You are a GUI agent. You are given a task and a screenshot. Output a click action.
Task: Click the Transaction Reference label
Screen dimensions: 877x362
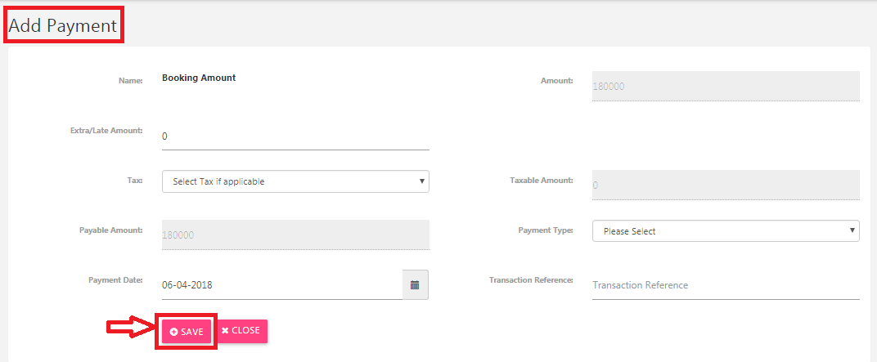(531, 279)
